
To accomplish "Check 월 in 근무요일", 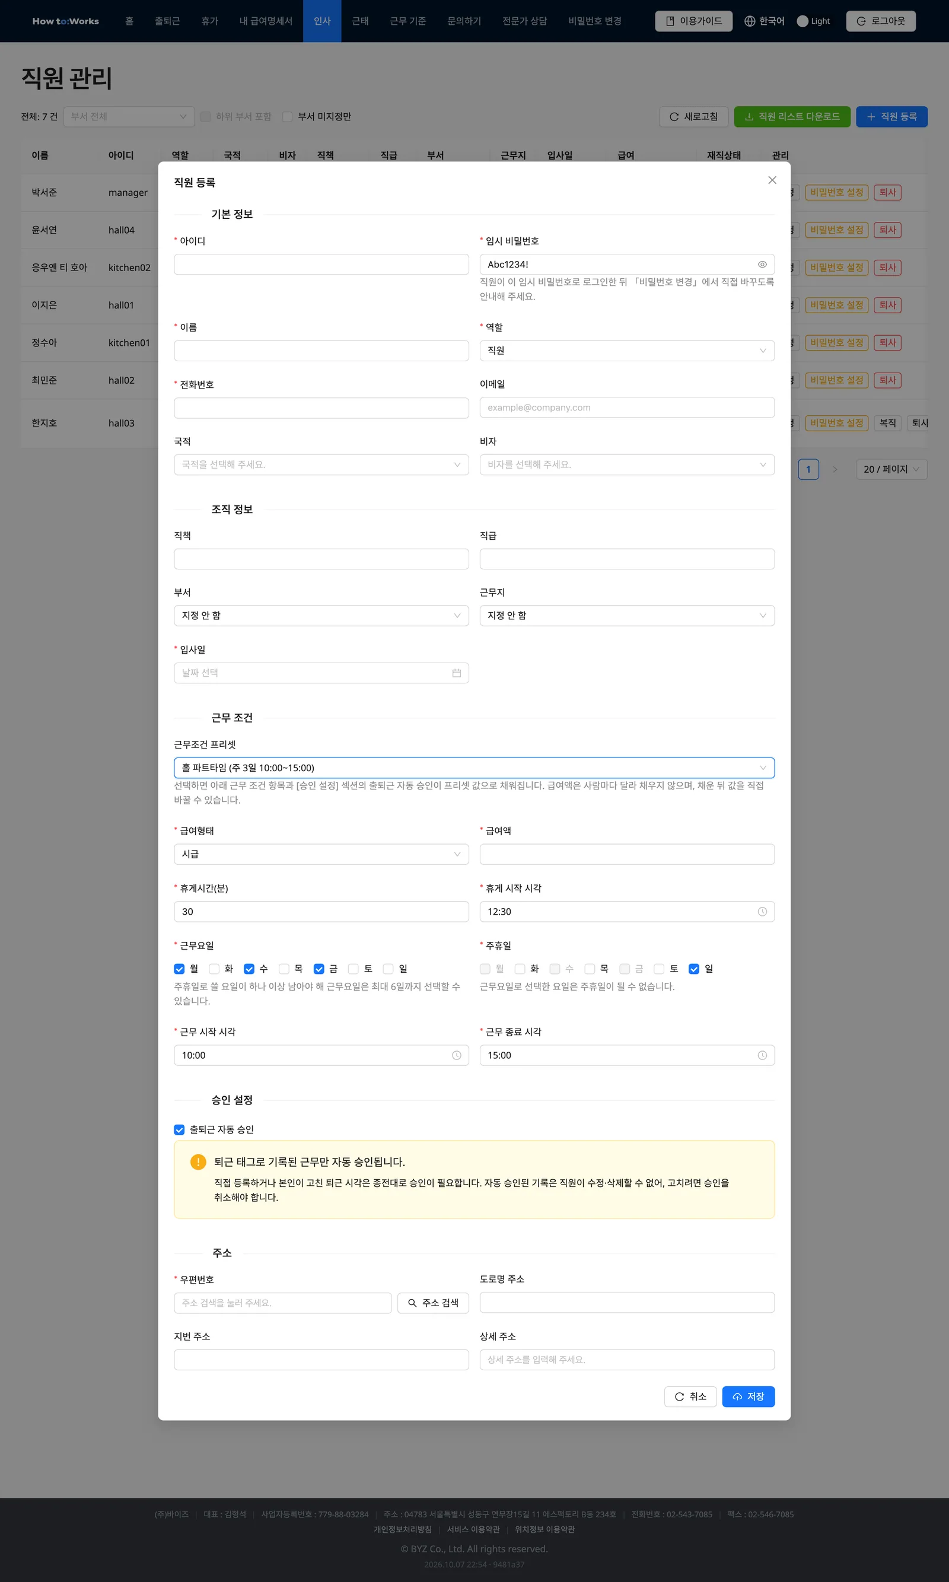I will point(179,969).
